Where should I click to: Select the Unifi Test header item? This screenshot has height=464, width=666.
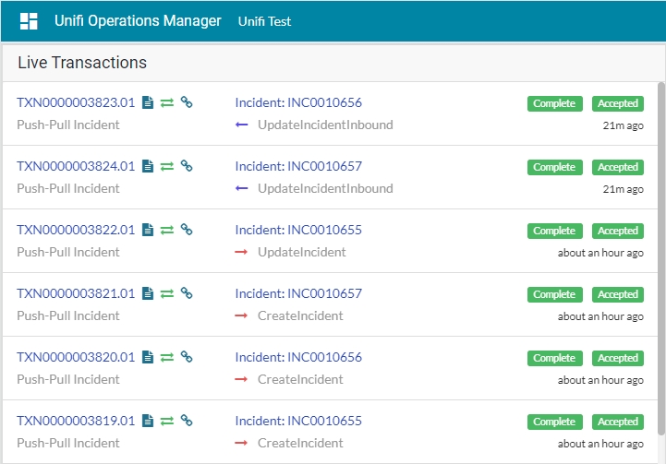(x=264, y=21)
